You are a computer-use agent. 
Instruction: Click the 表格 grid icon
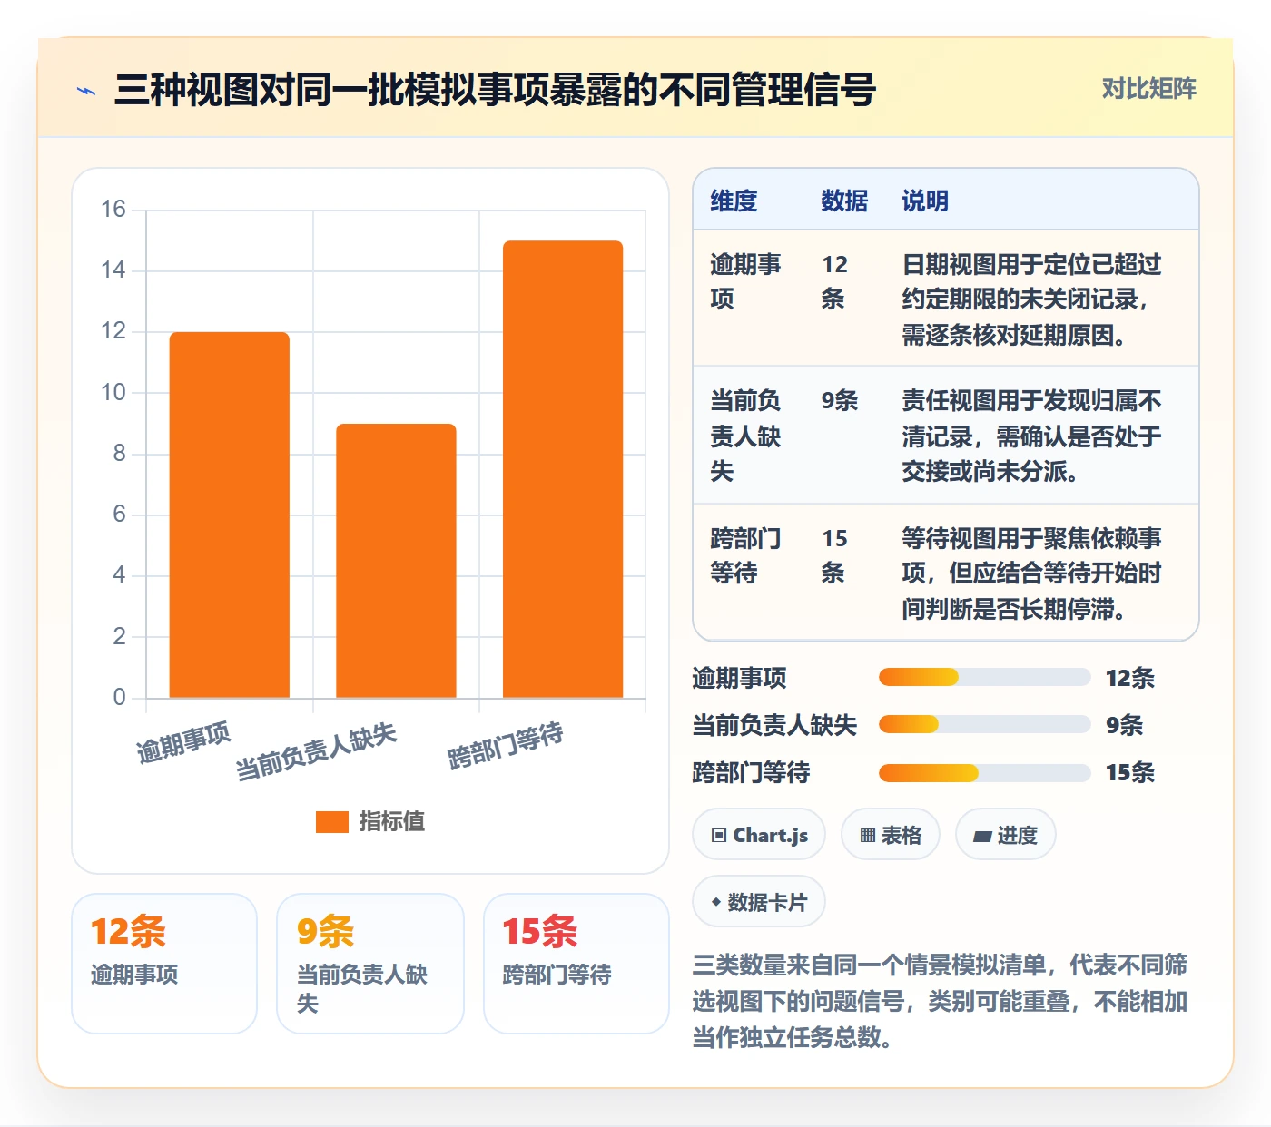tap(868, 836)
